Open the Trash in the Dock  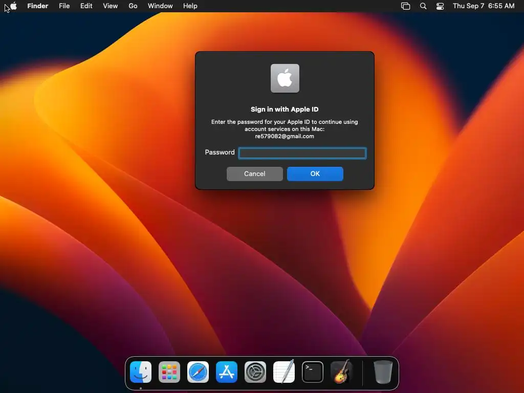[383, 372]
